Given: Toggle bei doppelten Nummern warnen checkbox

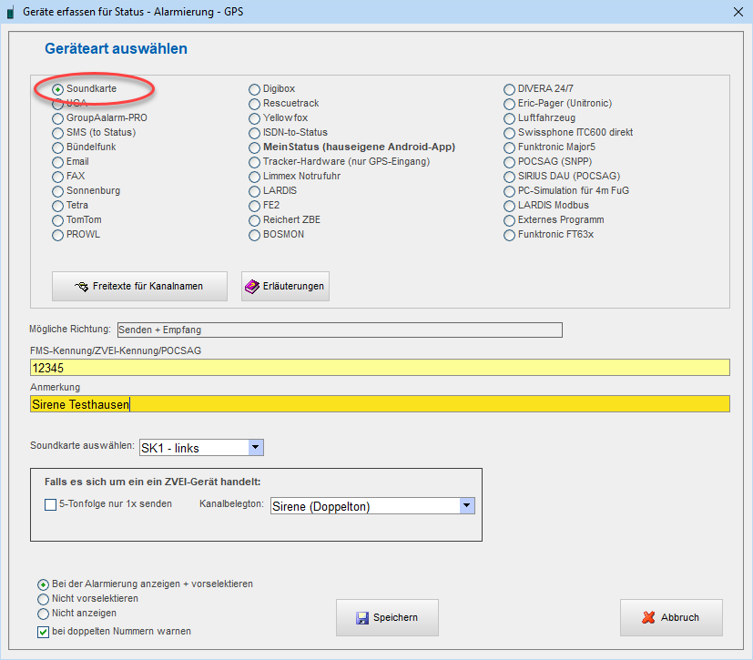Looking at the screenshot, I should coord(43,631).
